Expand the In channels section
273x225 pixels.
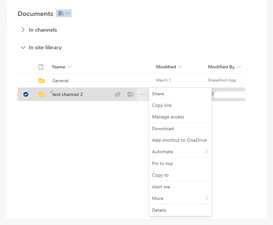(x=23, y=30)
